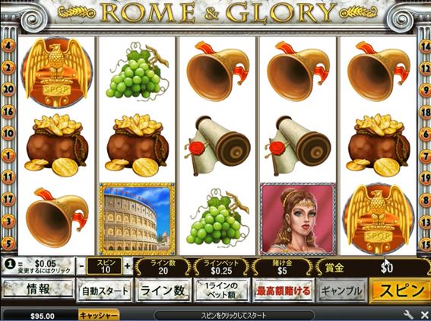
Task: Click the ギャンブル gamble button
Action: click(341, 291)
